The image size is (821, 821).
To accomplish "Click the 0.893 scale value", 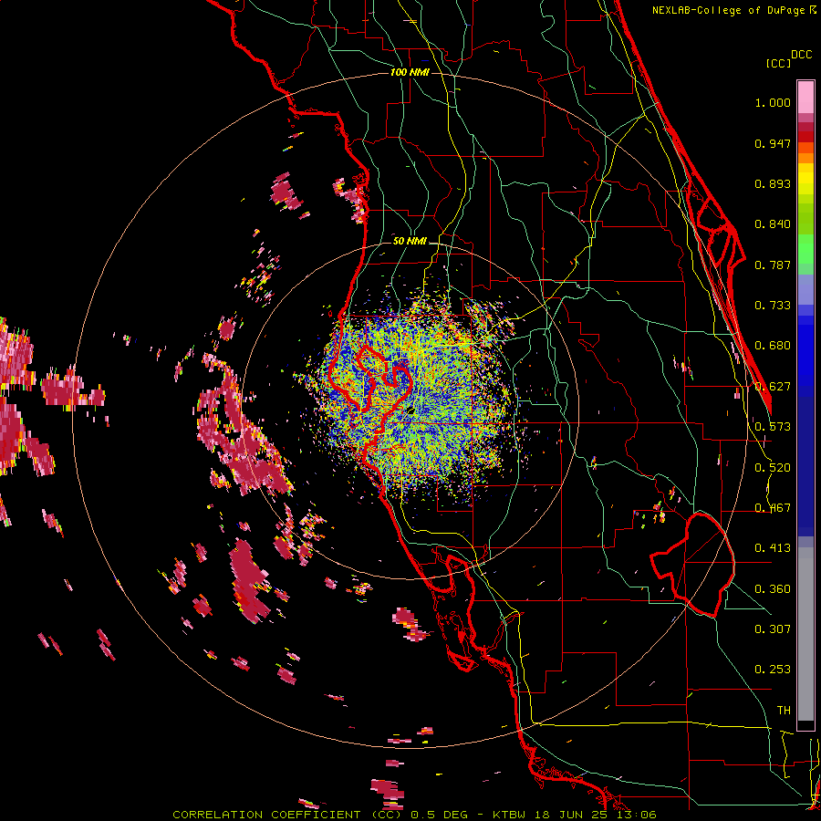I will click(773, 183).
